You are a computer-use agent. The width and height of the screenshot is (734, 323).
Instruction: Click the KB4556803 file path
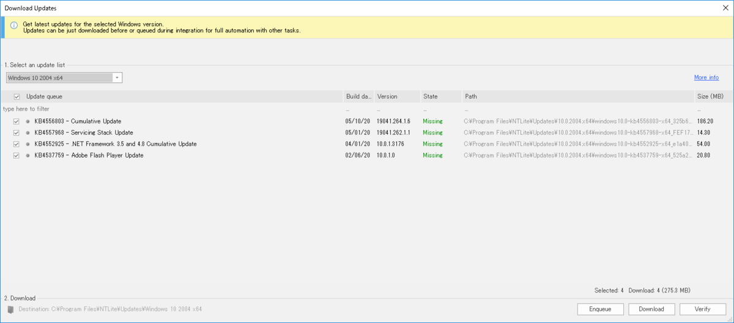click(x=577, y=122)
